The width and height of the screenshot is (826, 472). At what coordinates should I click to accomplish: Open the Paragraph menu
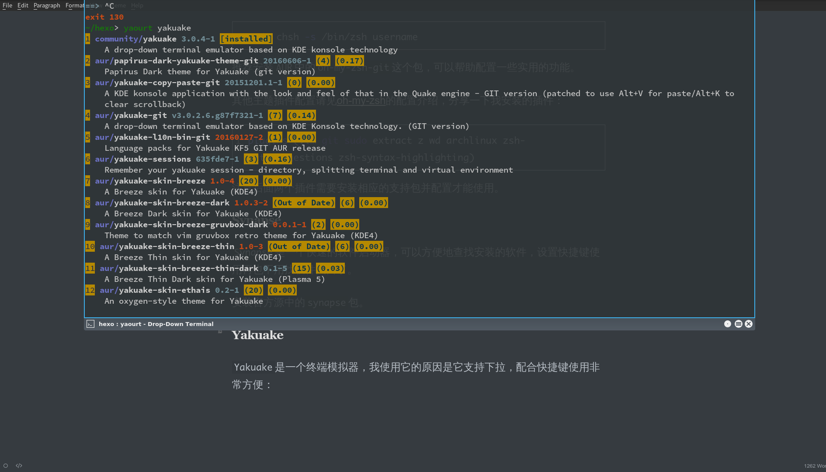(x=47, y=5)
